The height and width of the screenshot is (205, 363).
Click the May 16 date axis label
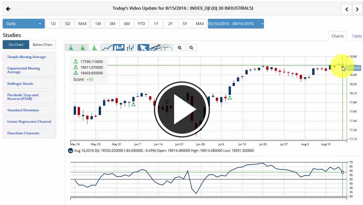[75, 144]
